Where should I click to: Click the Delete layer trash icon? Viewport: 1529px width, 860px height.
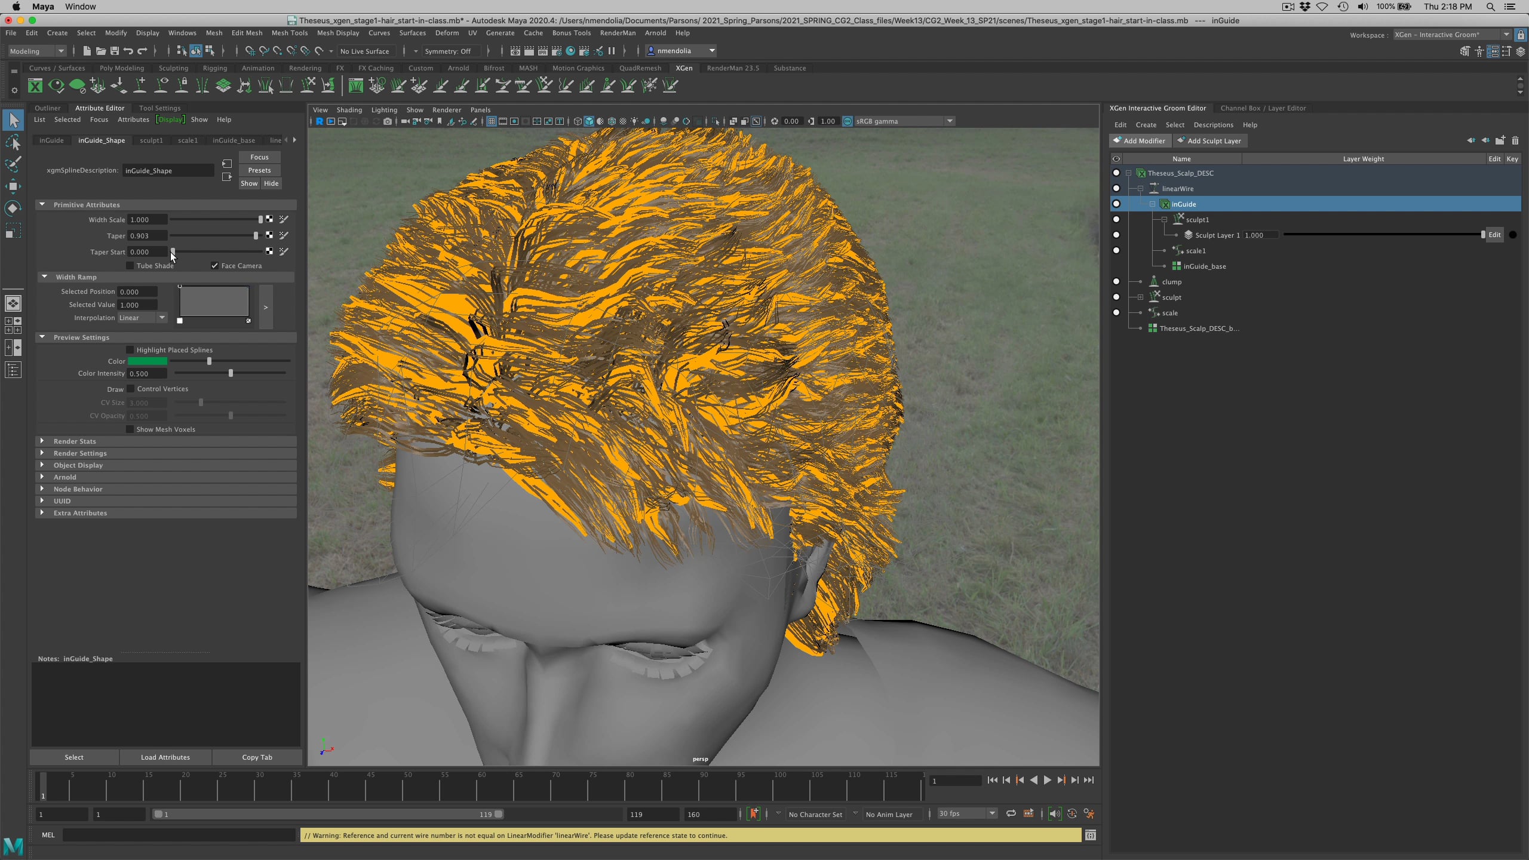pos(1515,141)
